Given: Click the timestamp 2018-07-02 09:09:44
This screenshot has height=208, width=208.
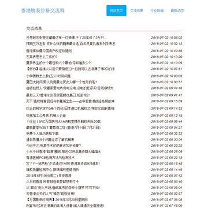Looking at the screenshot, I should pyautogui.click(x=166, y=121).
